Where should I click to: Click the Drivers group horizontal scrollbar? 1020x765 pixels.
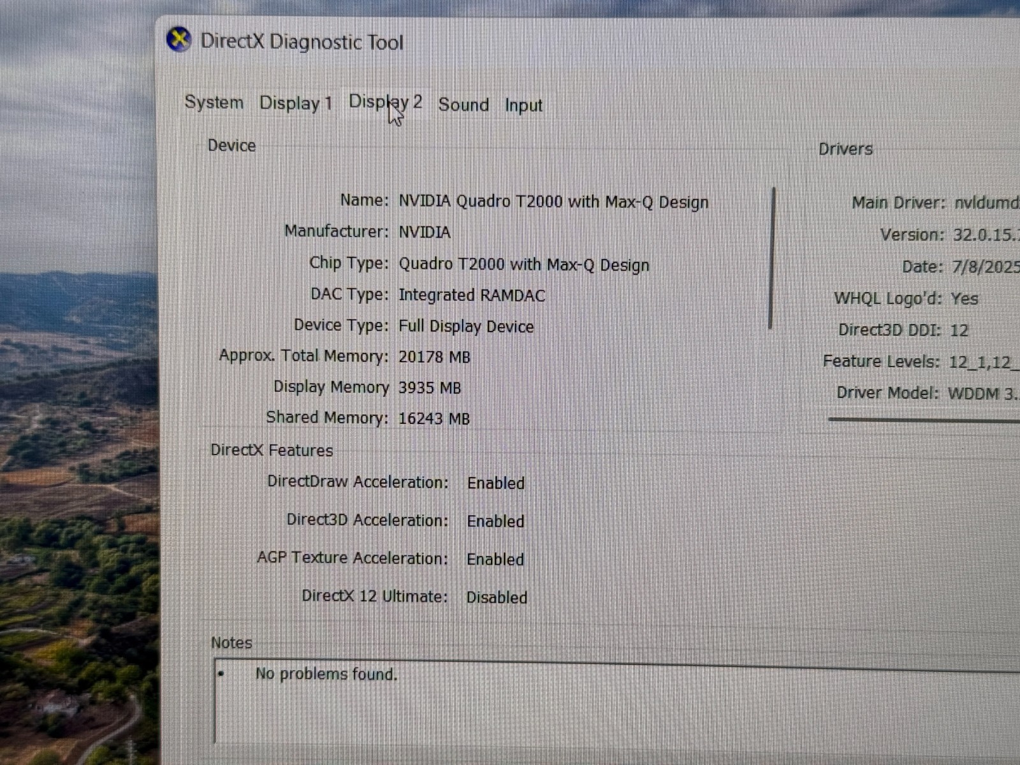(x=924, y=419)
